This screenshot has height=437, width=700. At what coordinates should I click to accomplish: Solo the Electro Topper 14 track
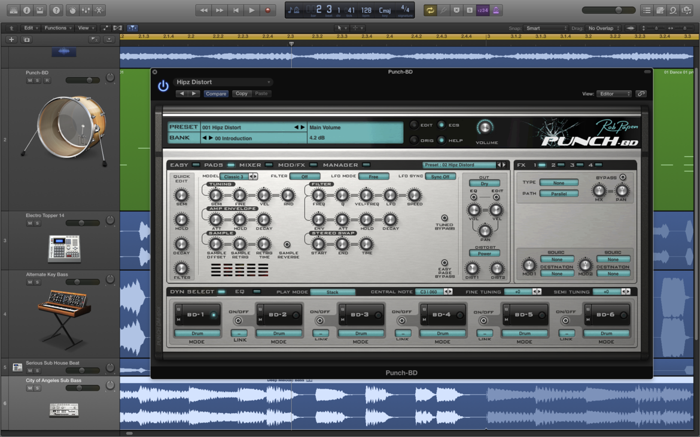point(38,223)
